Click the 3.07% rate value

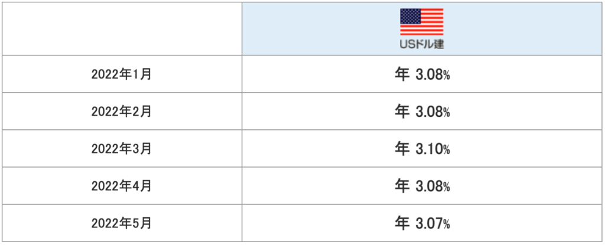tap(430, 223)
